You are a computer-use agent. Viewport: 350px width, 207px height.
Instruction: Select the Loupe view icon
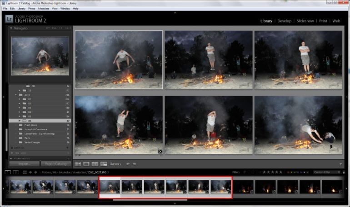pos(86,164)
